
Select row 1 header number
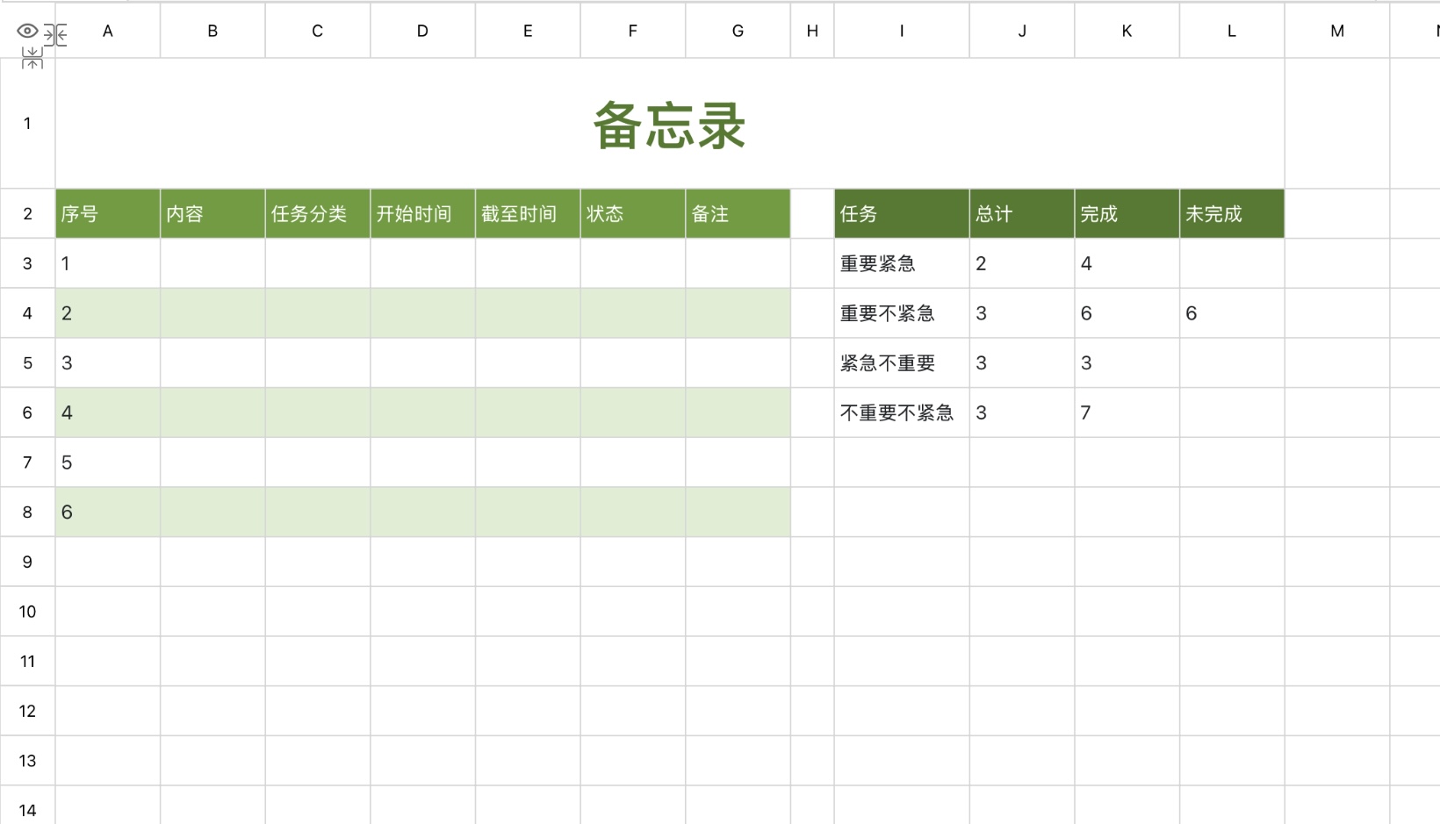tap(27, 124)
